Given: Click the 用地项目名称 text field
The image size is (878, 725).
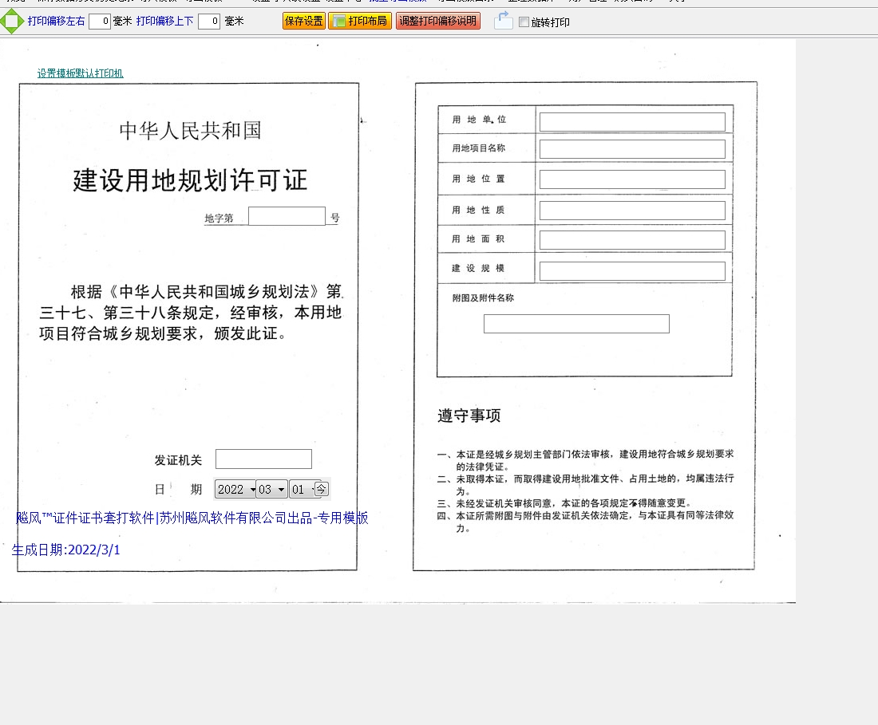Looking at the screenshot, I should coord(632,149).
